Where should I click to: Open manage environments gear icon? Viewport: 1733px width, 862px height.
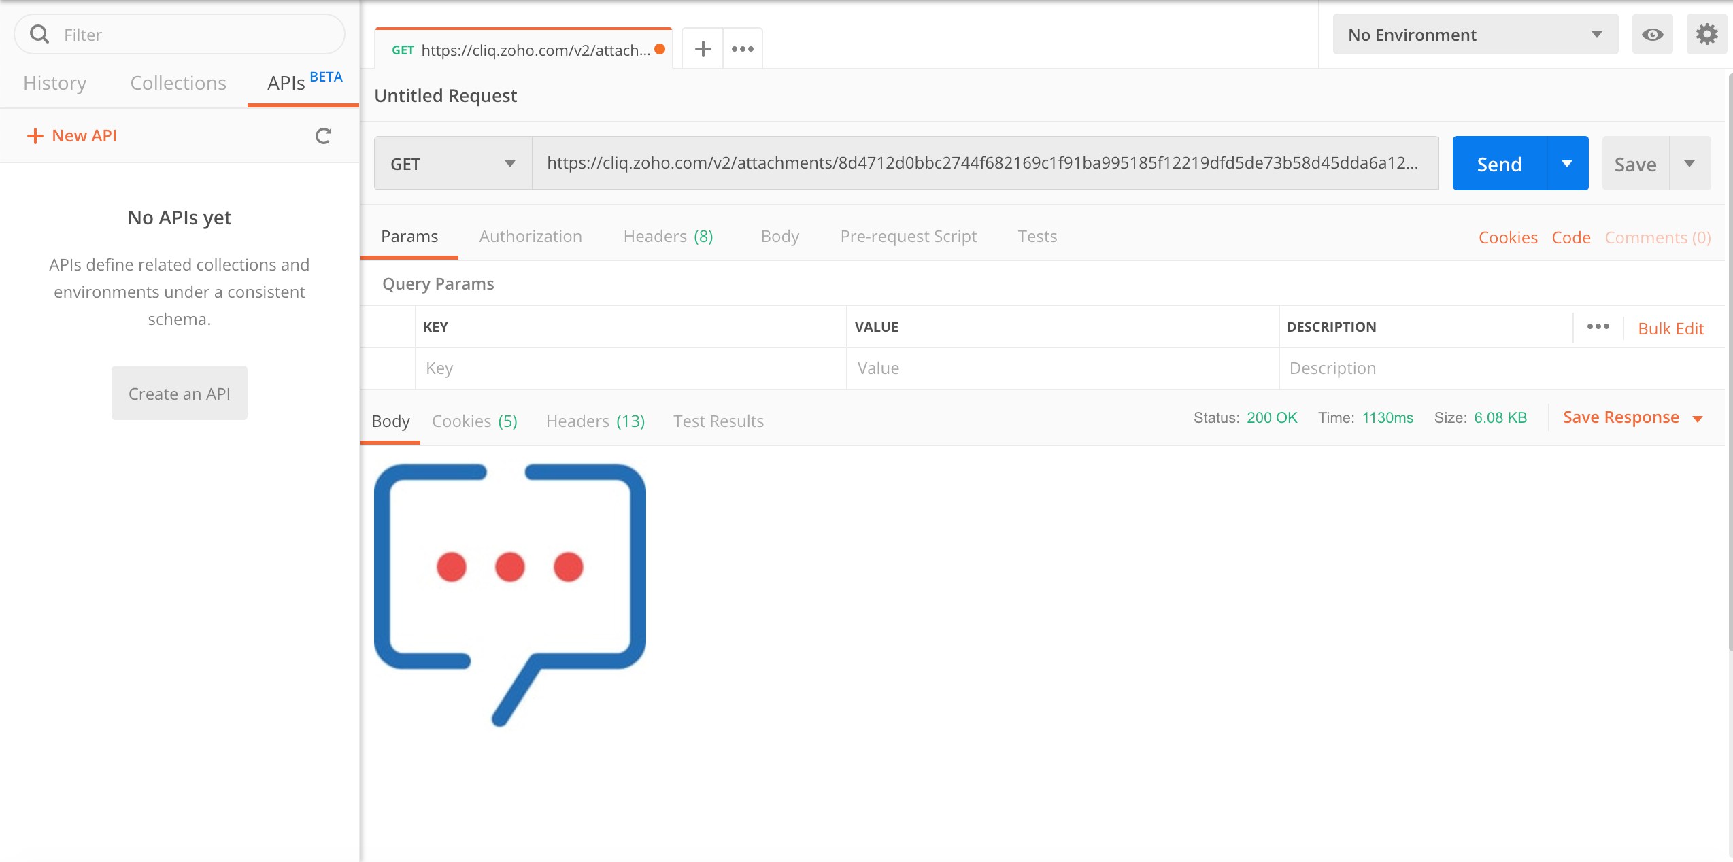click(1706, 34)
